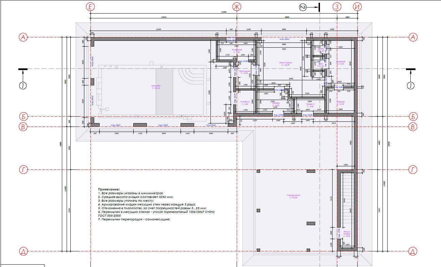The width and height of the screenshot is (441, 267).
Task: Pick the right-side axis bubble В
Action: [413, 127]
